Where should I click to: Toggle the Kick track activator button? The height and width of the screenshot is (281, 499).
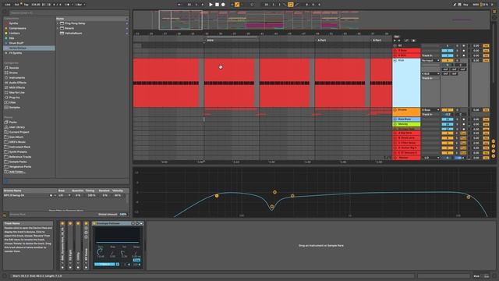[448, 60]
